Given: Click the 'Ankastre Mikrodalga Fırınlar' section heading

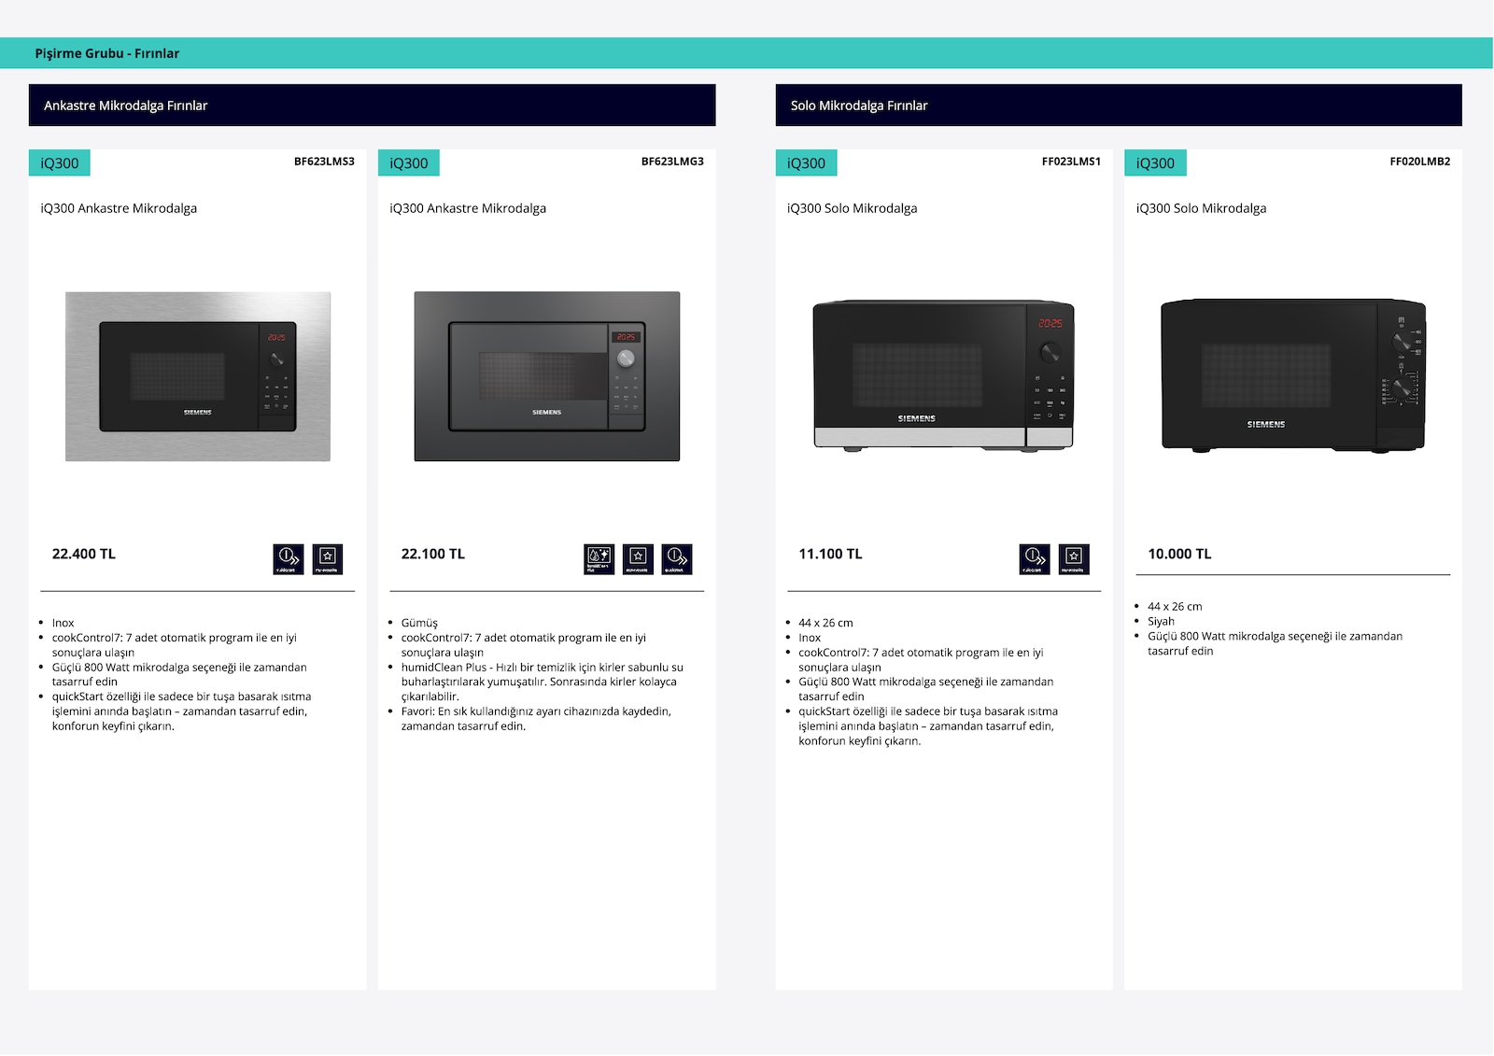Looking at the screenshot, I should click(x=126, y=106).
